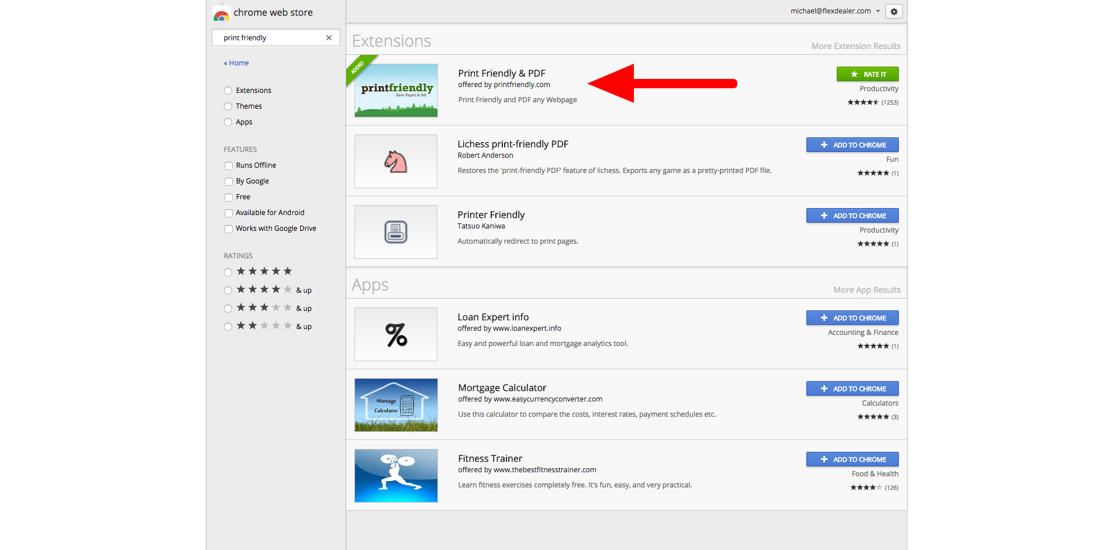Image resolution: width=1114 pixels, height=550 pixels.
Task: Open More Extension Results
Action: tap(856, 46)
